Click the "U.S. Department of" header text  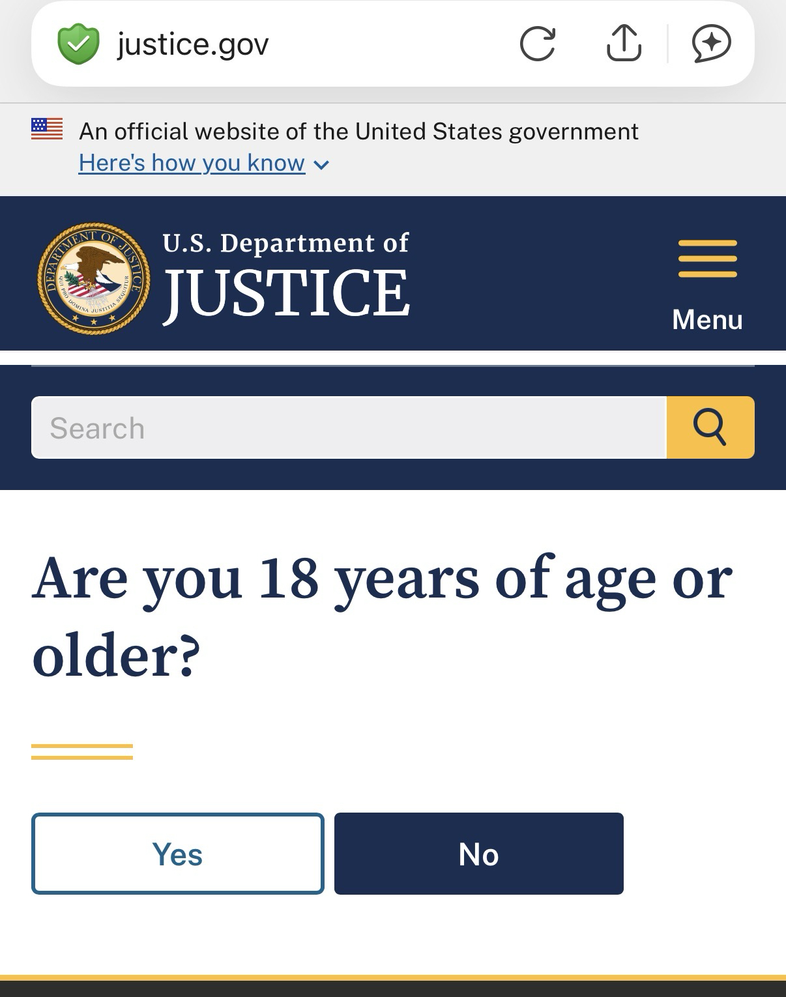point(285,243)
